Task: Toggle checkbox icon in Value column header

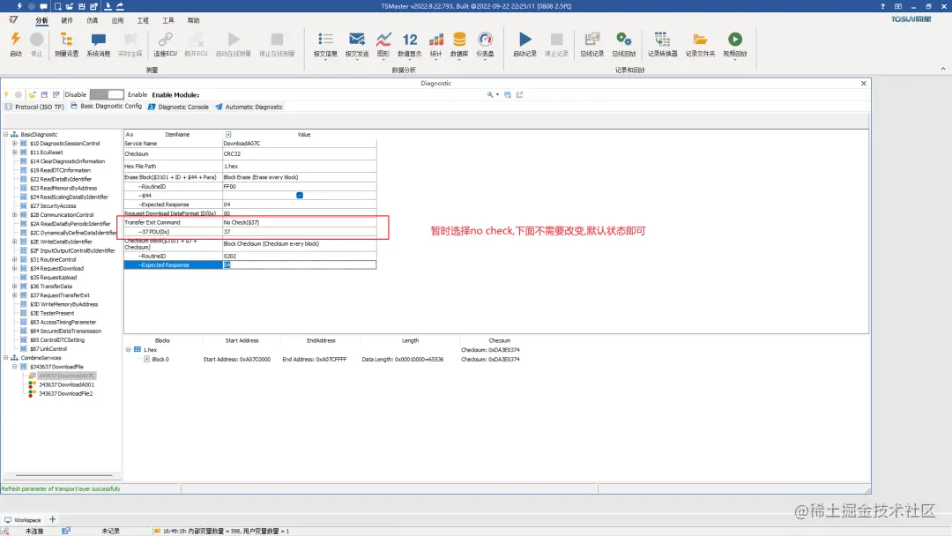Action: (x=228, y=134)
